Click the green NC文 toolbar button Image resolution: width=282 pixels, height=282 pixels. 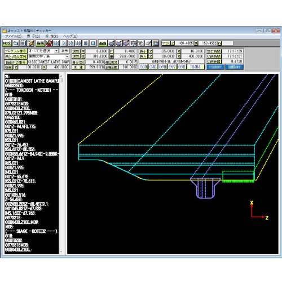pyautogui.click(x=7, y=43)
